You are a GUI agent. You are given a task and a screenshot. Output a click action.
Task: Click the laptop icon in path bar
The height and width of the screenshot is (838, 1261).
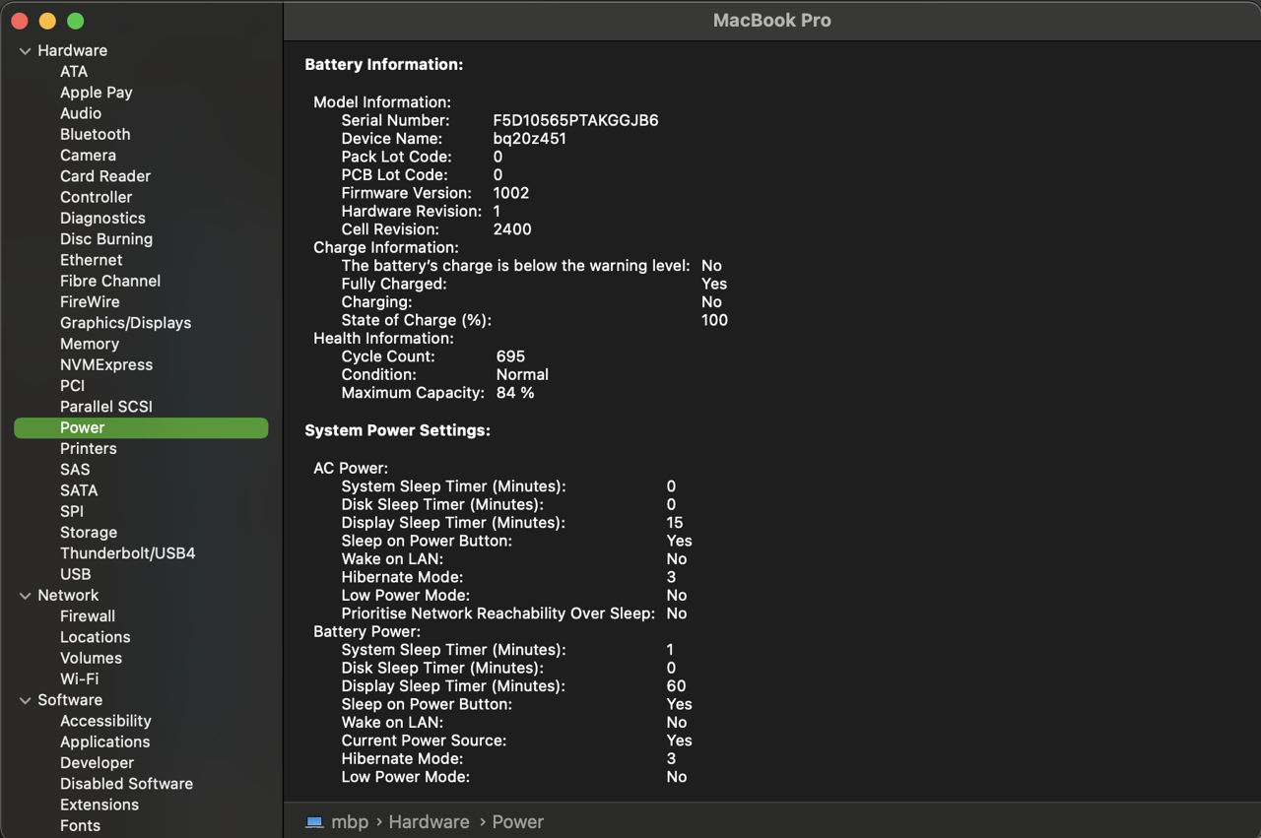coord(314,822)
